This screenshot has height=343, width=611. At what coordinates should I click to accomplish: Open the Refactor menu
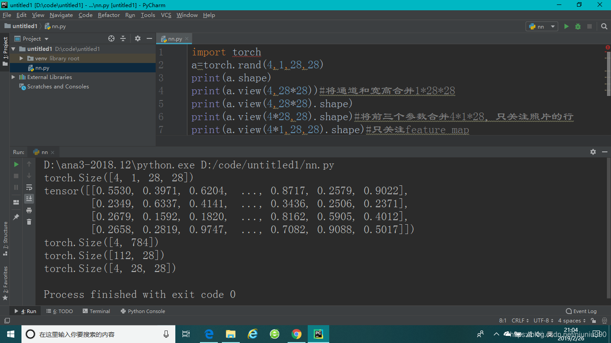pyautogui.click(x=109, y=15)
